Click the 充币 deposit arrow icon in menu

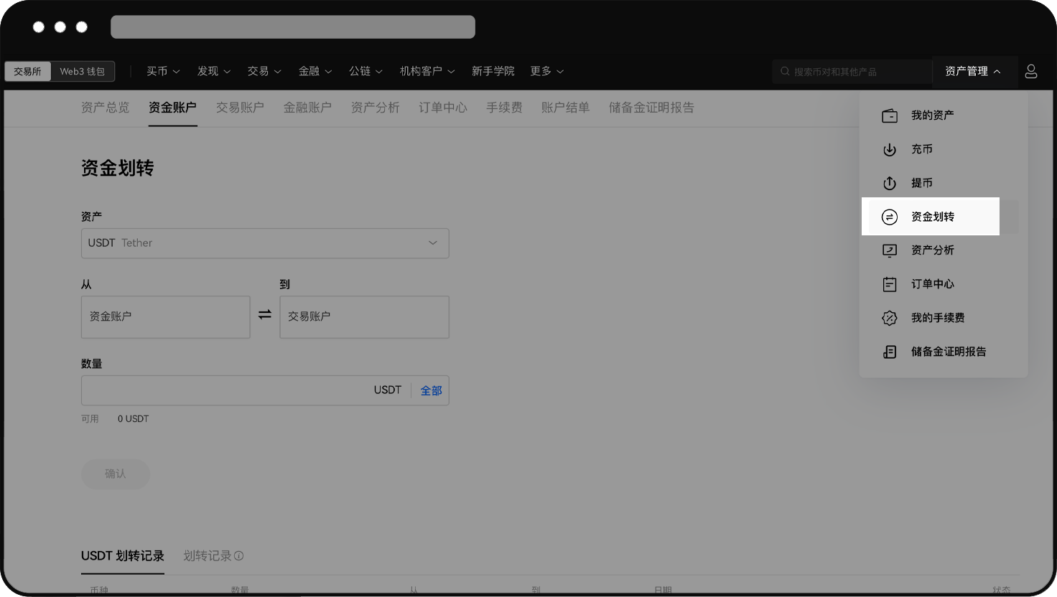[889, 149]
